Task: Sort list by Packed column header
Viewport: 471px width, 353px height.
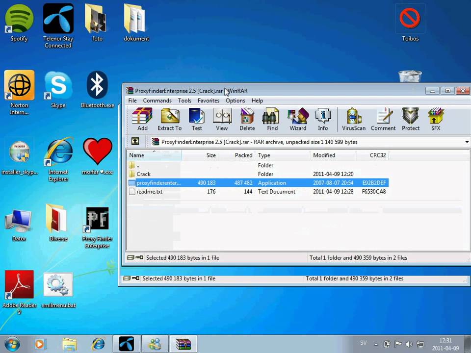Action: 236,155
